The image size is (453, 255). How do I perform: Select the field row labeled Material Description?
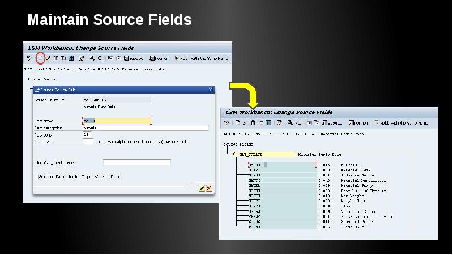point(318,180)
